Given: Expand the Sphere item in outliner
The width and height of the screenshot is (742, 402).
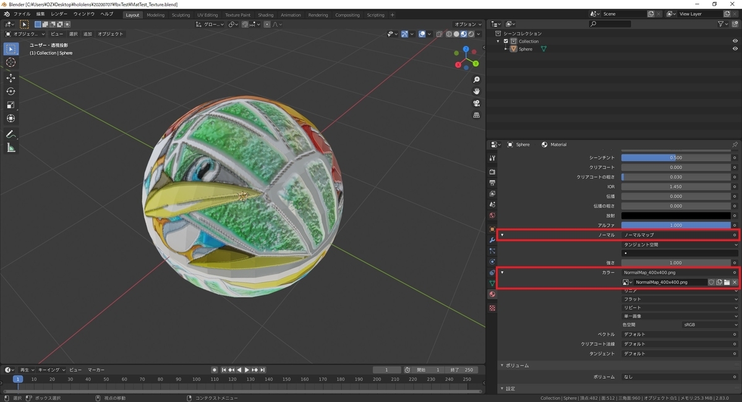Looking at the screenshot, I should click(506, 49).
